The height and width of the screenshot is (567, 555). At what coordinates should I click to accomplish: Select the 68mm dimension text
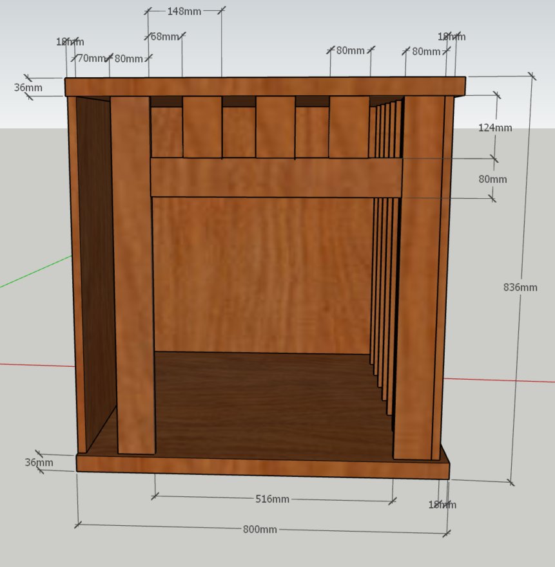point(164,37)
